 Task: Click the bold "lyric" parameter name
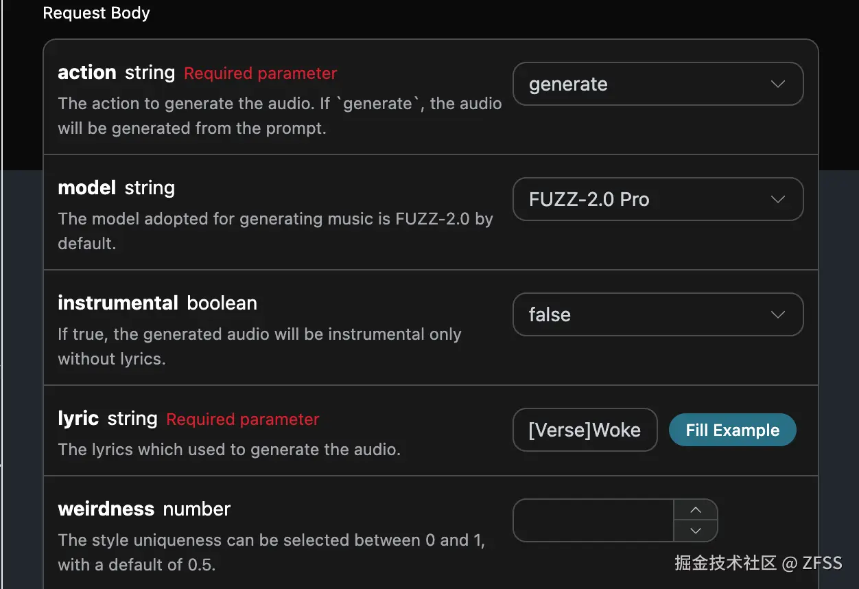(78, 419)
